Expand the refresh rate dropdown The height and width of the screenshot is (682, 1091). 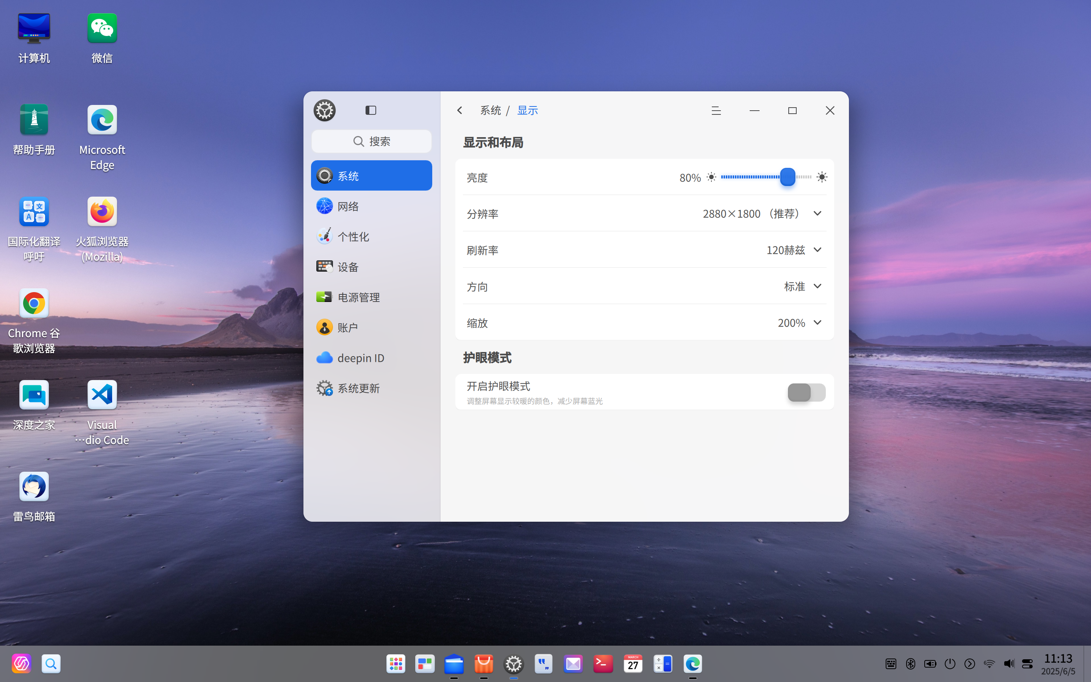(817, 250)
